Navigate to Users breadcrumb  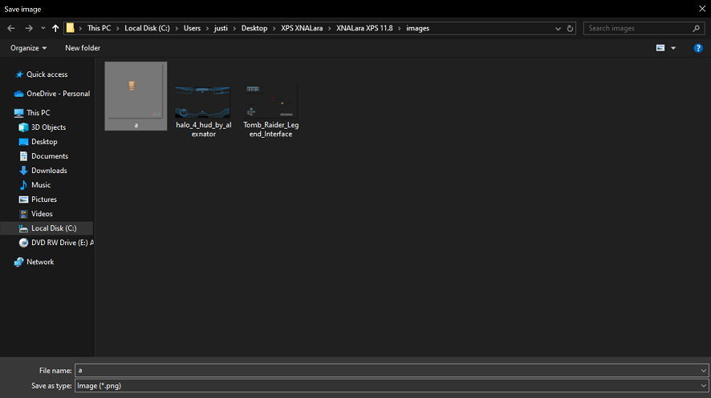point(192,28)
